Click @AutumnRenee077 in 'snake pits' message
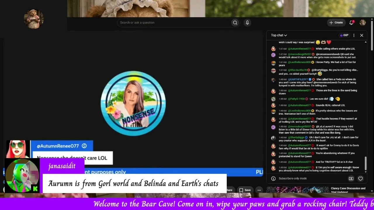This screenshot has height=210, width=374. (299, 49)
